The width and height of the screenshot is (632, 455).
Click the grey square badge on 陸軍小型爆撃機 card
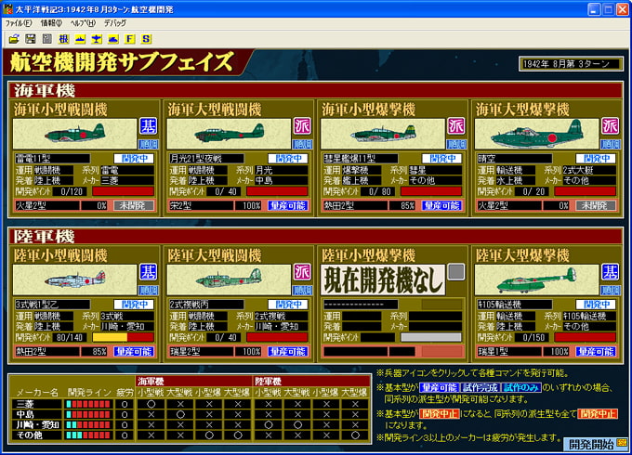point(456,272)
